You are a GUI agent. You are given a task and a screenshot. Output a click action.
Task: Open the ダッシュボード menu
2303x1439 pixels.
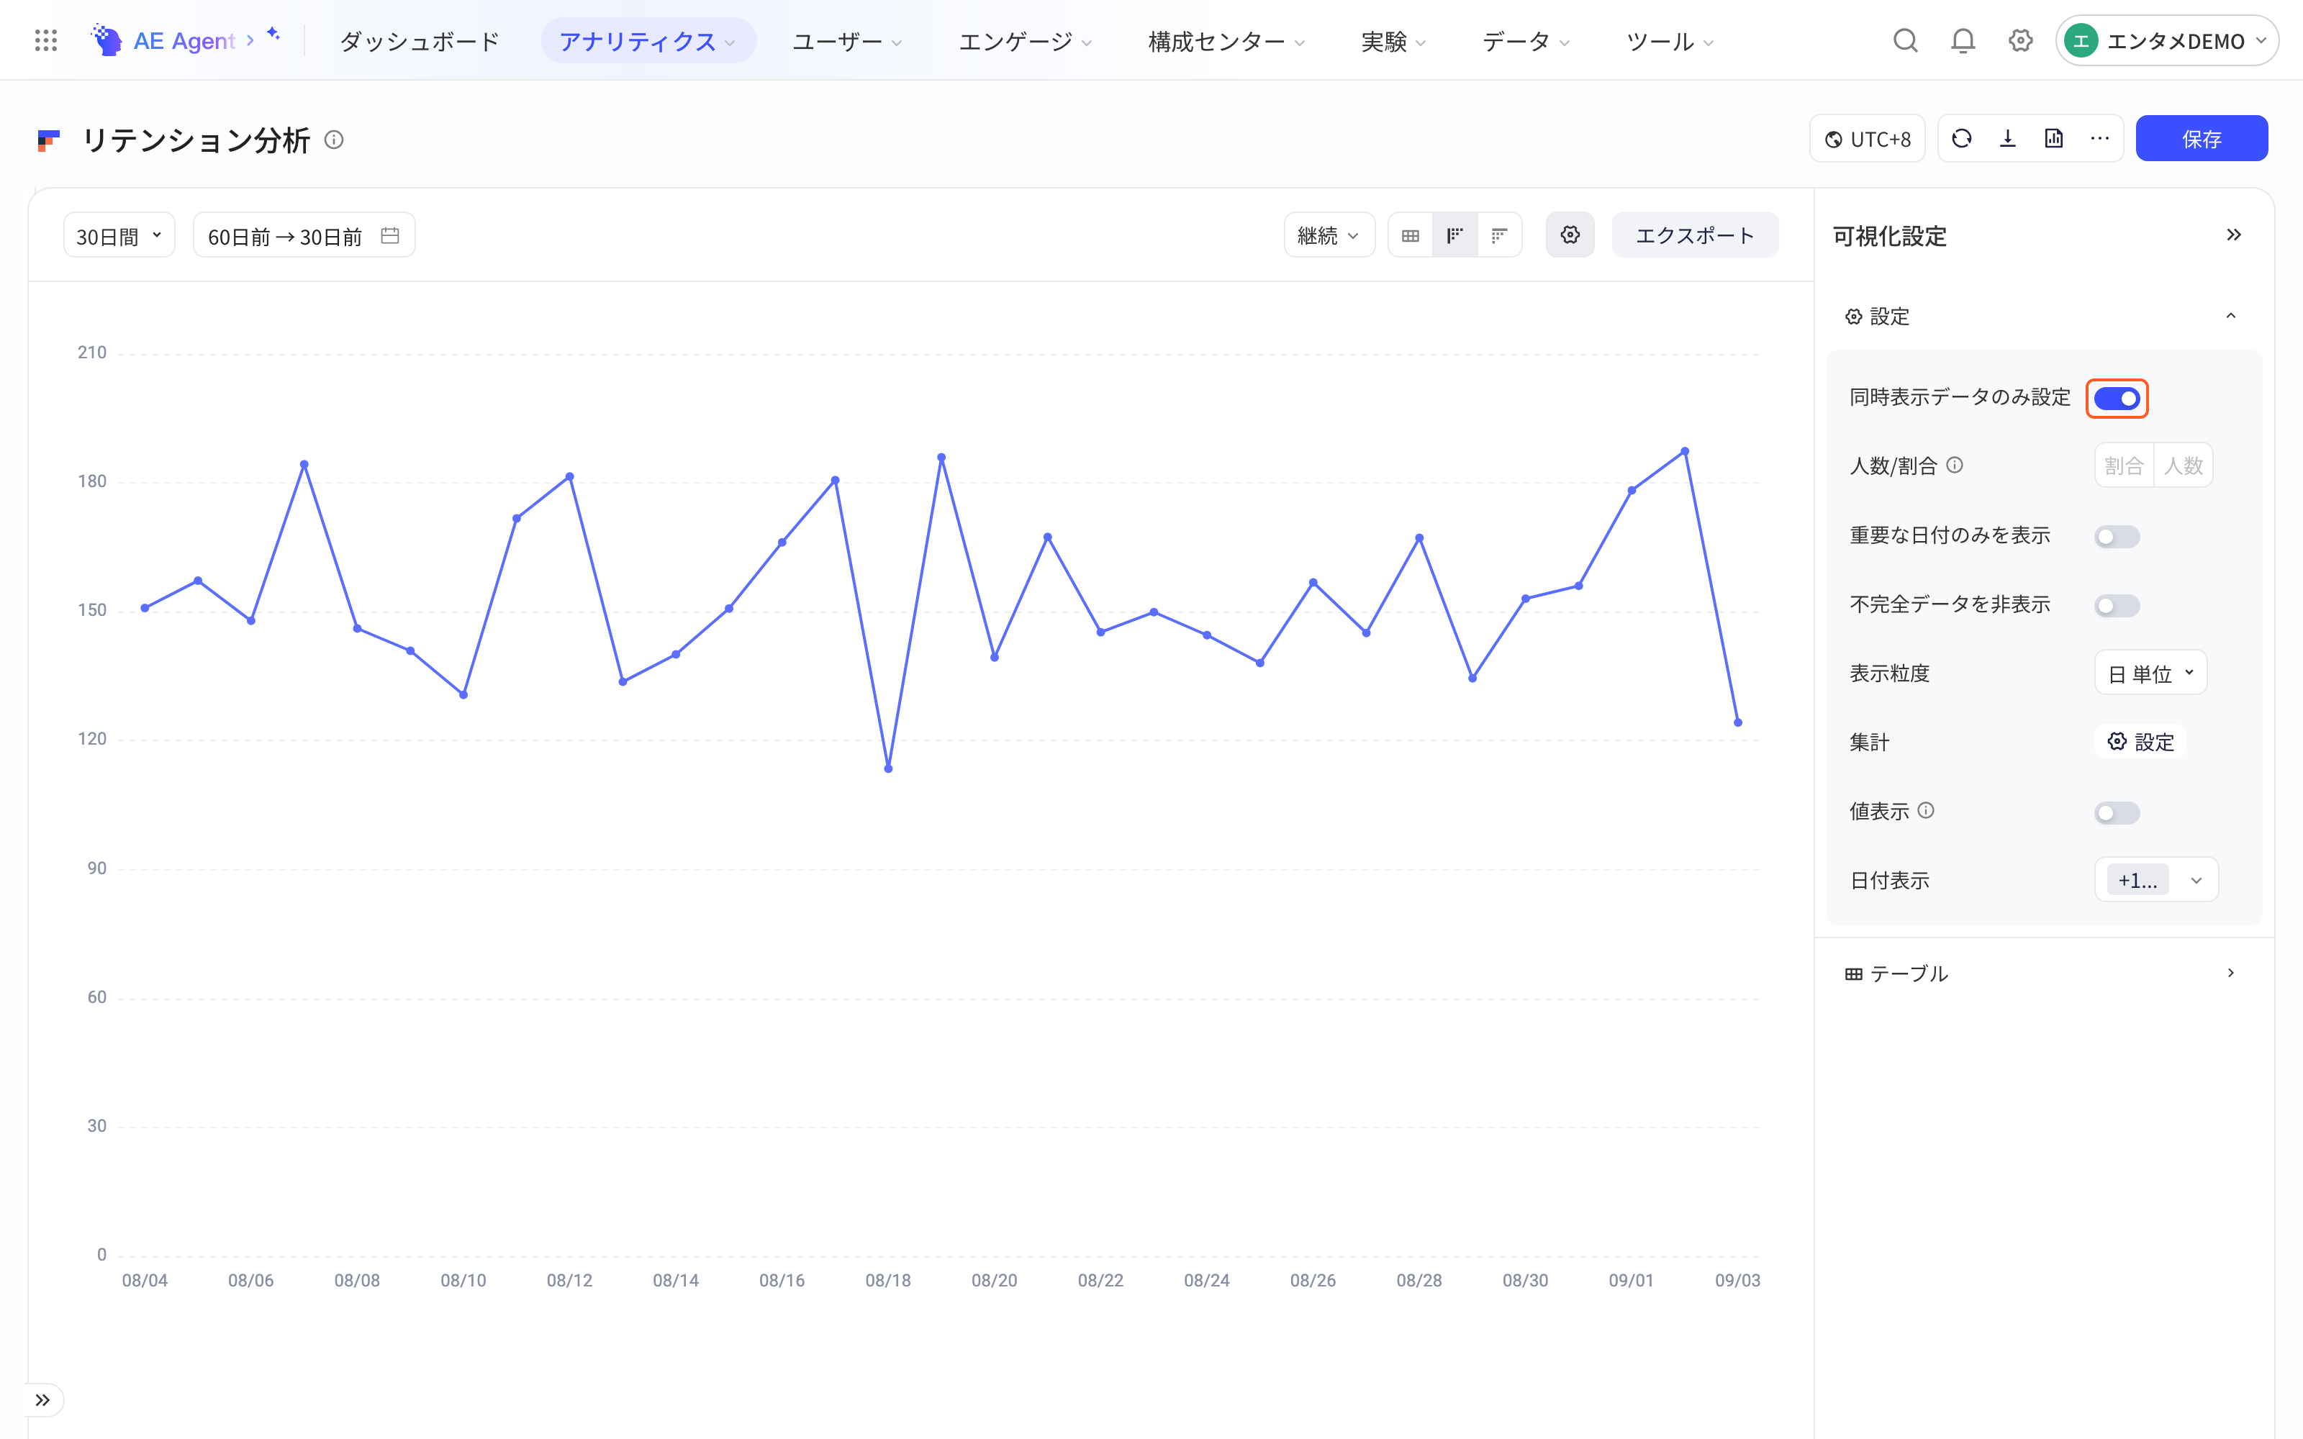coord(420,41)
